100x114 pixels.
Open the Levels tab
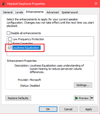(x=19, y=12)
